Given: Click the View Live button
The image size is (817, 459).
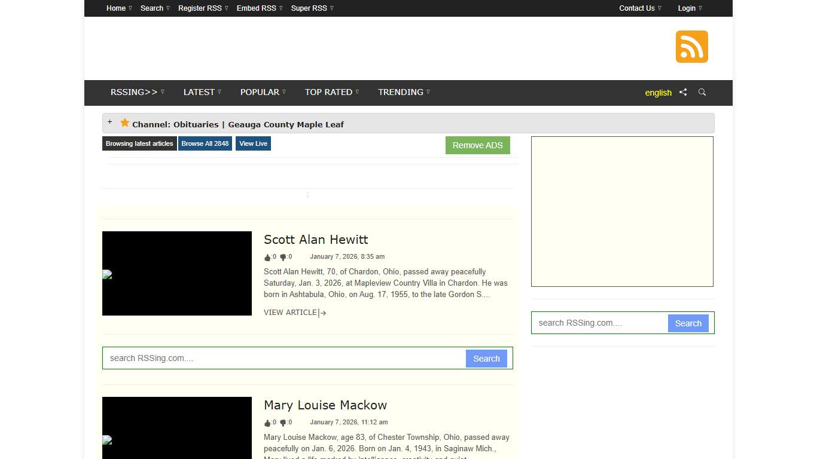Looking at the screenshot, I should (253, 143).
